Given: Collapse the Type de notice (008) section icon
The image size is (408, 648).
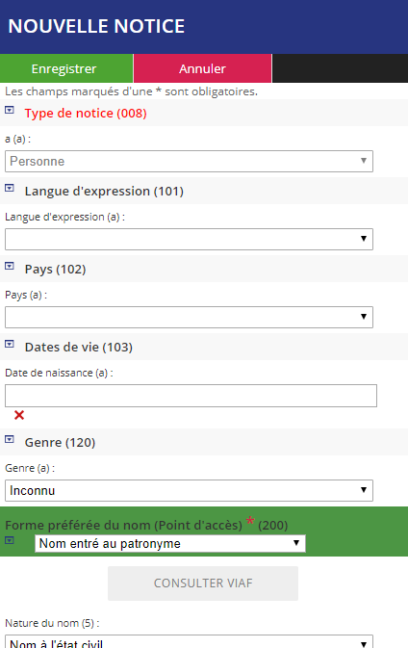Looking at the screenshot, I should 9,110.
